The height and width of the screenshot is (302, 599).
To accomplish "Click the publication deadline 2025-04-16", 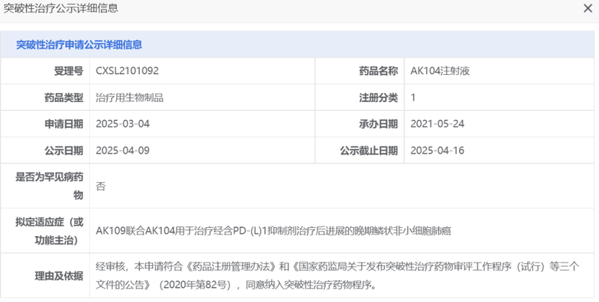I will coord(438,150).
